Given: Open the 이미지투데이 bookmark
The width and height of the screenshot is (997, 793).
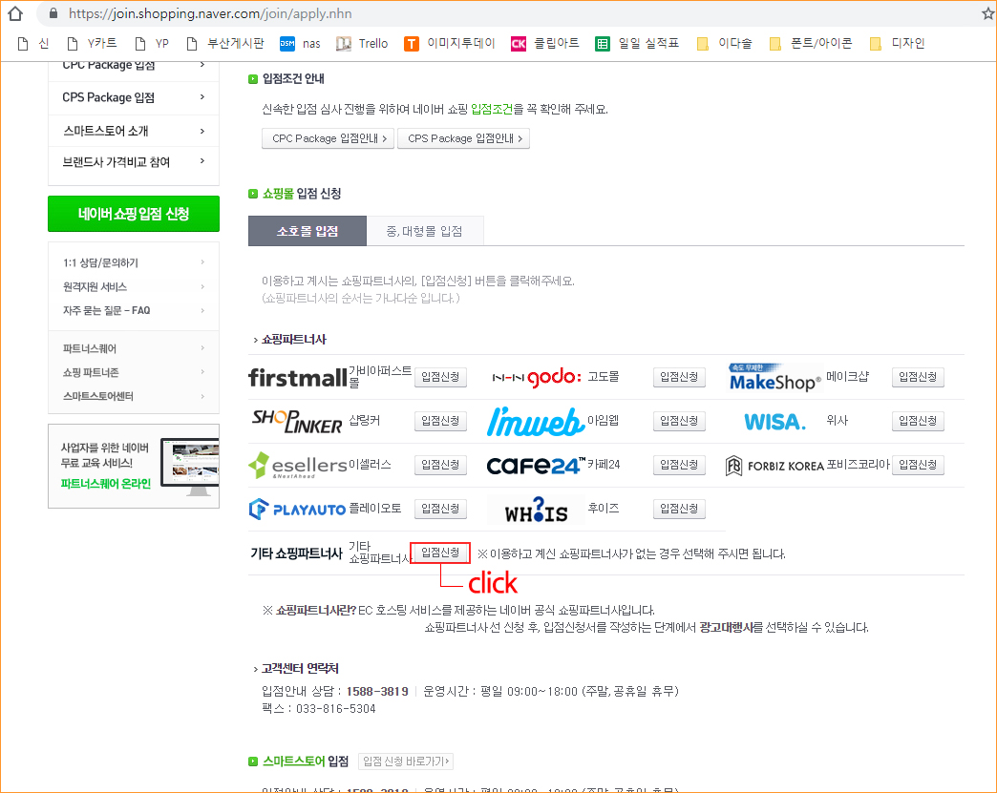Looking at the screenshot, I should point(450,43).
